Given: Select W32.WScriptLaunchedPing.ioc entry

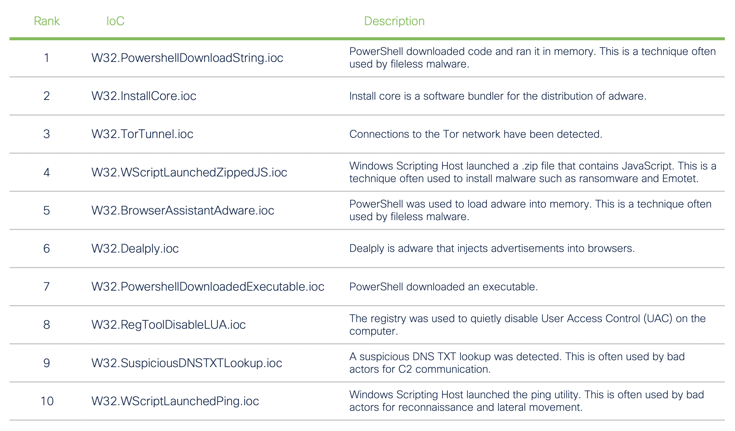Looking at the screenshot, I should pos(175,401).
